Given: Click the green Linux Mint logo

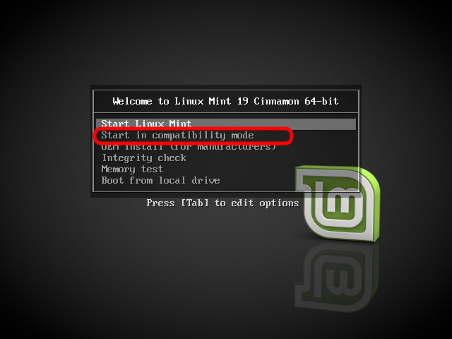Looking at the screenshot, I should coord(338,203).
